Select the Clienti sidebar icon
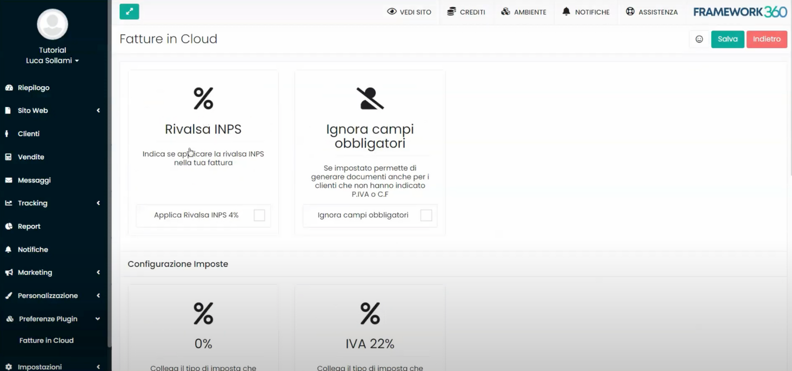Screen dimensions: 792x371 pyautogui.click(x=9, y=133)
